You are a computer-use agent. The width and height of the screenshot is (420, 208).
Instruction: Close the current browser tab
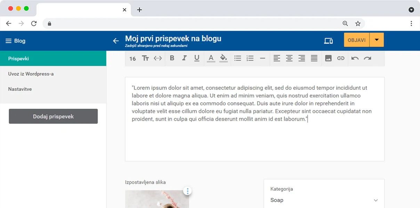coord(124,10)
